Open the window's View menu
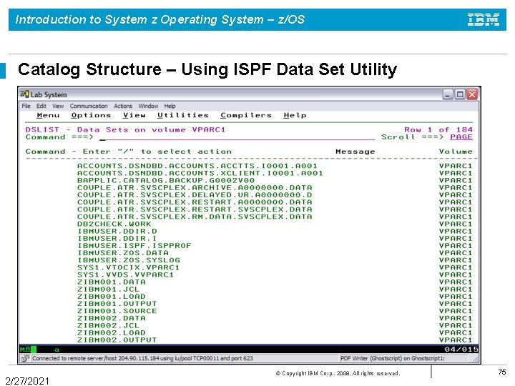Image resolution: width=515 pixels, height=386 pixels. click(x=58, y=106)
